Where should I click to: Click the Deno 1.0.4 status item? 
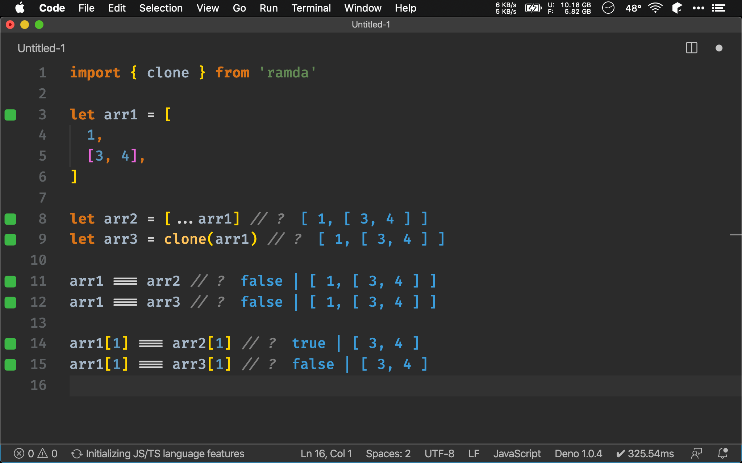tap(578, 454)
